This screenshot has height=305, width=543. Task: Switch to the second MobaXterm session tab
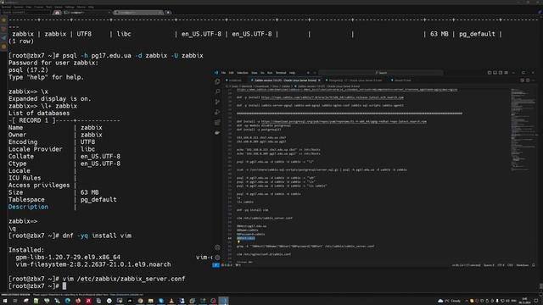tap(138, 13)
